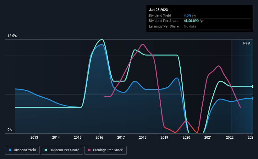
Task: Click the pink Earnings Per Share legend dot
Action: point(89,150)
